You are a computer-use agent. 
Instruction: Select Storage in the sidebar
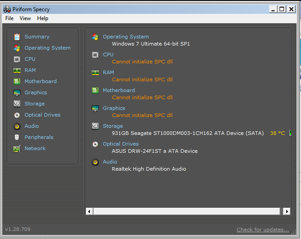34,104
